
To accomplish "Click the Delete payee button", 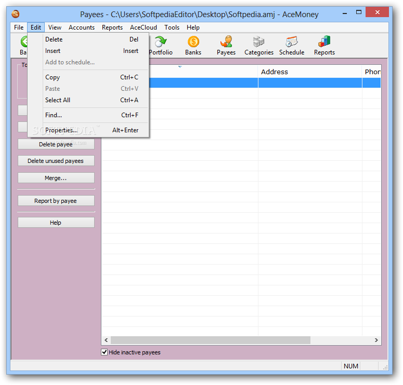I will coord(56,144).
